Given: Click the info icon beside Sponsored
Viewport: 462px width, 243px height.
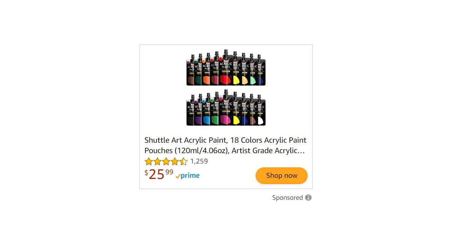Looking at the screenshot, I should (x=308, y=197).
